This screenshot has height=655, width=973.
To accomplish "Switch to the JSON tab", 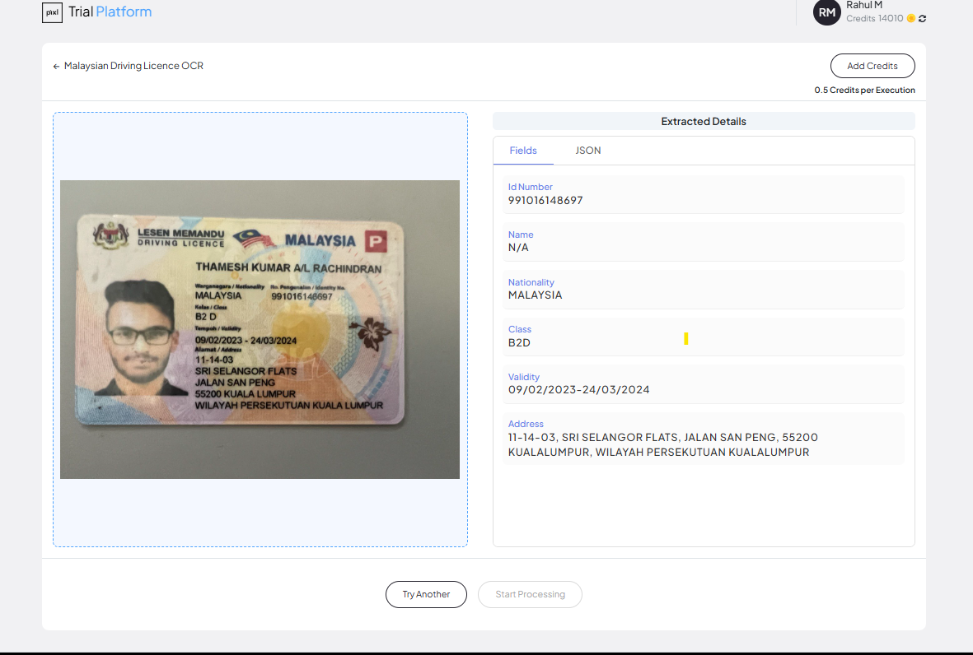I will click(x=587, y=151).
